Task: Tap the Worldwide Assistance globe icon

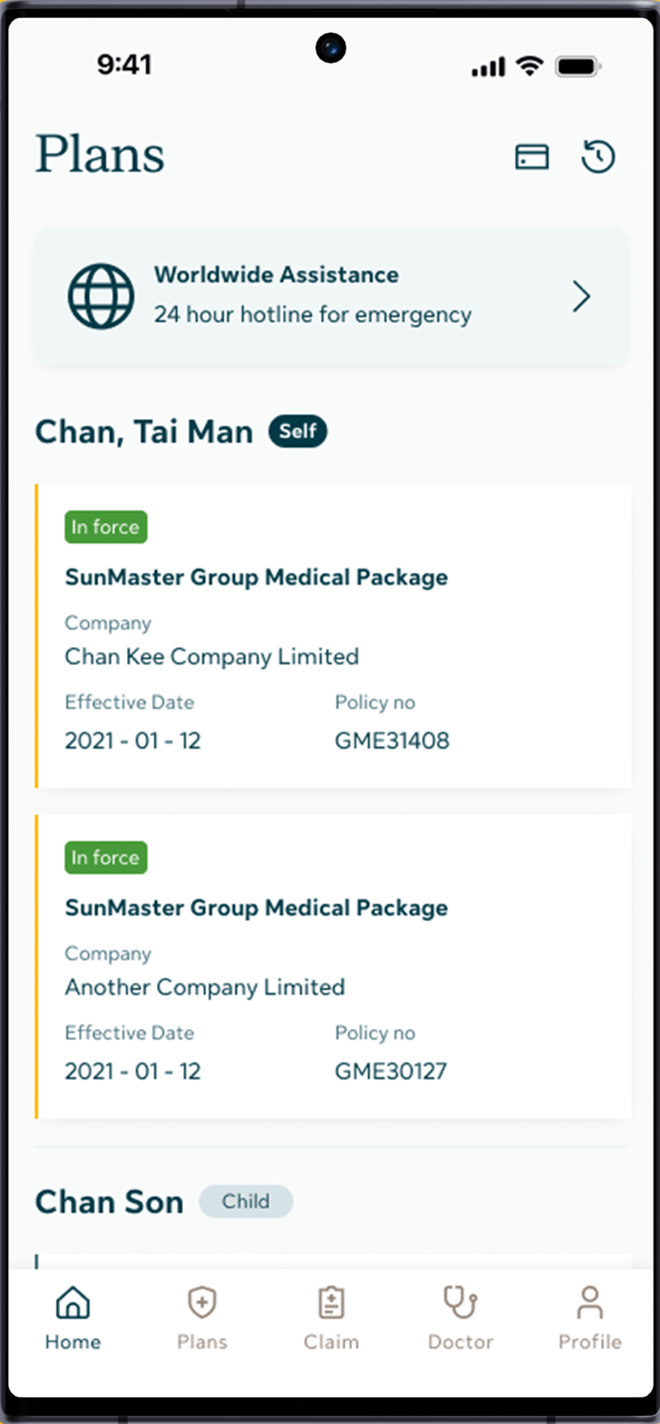Action: click(x=101, y=296)
